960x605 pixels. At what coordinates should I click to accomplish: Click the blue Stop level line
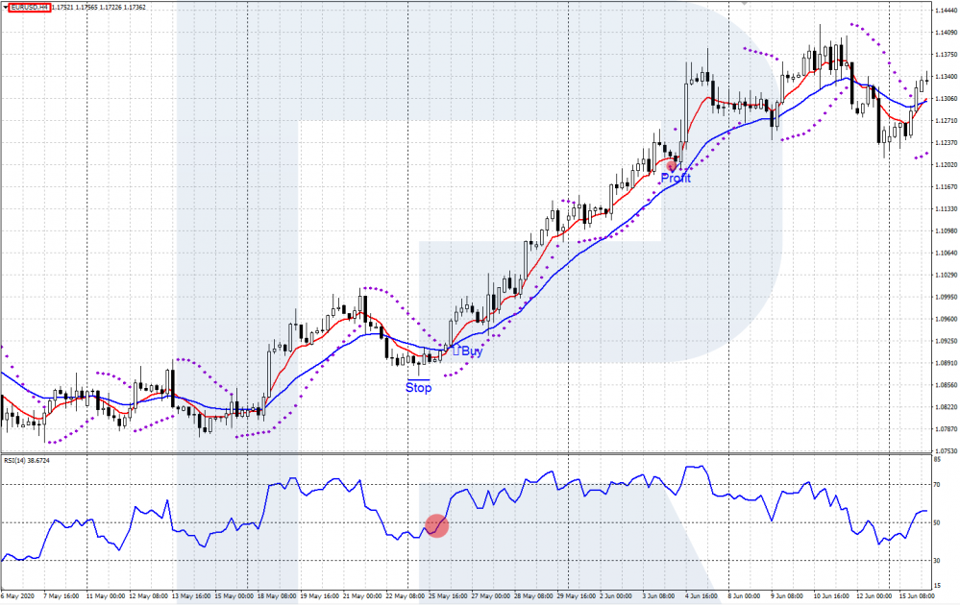[x=418, y=380]
